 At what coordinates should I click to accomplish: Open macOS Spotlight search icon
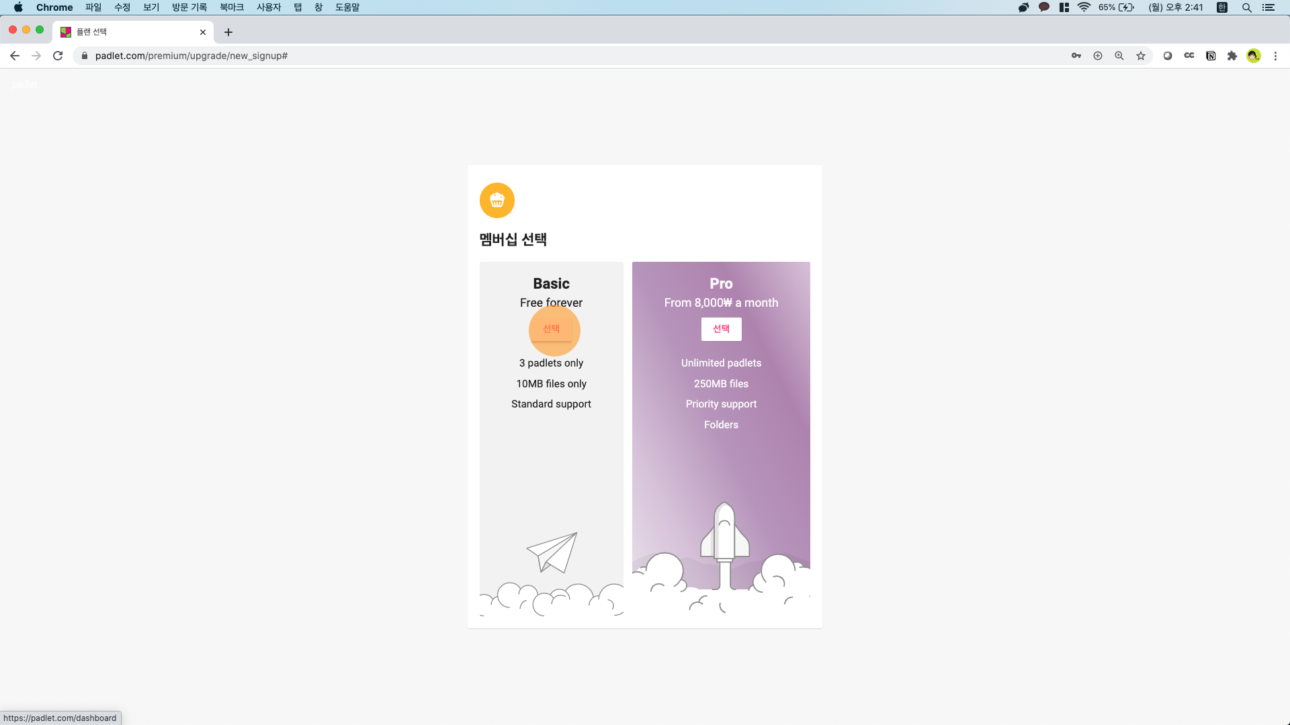pos(1247,7)
